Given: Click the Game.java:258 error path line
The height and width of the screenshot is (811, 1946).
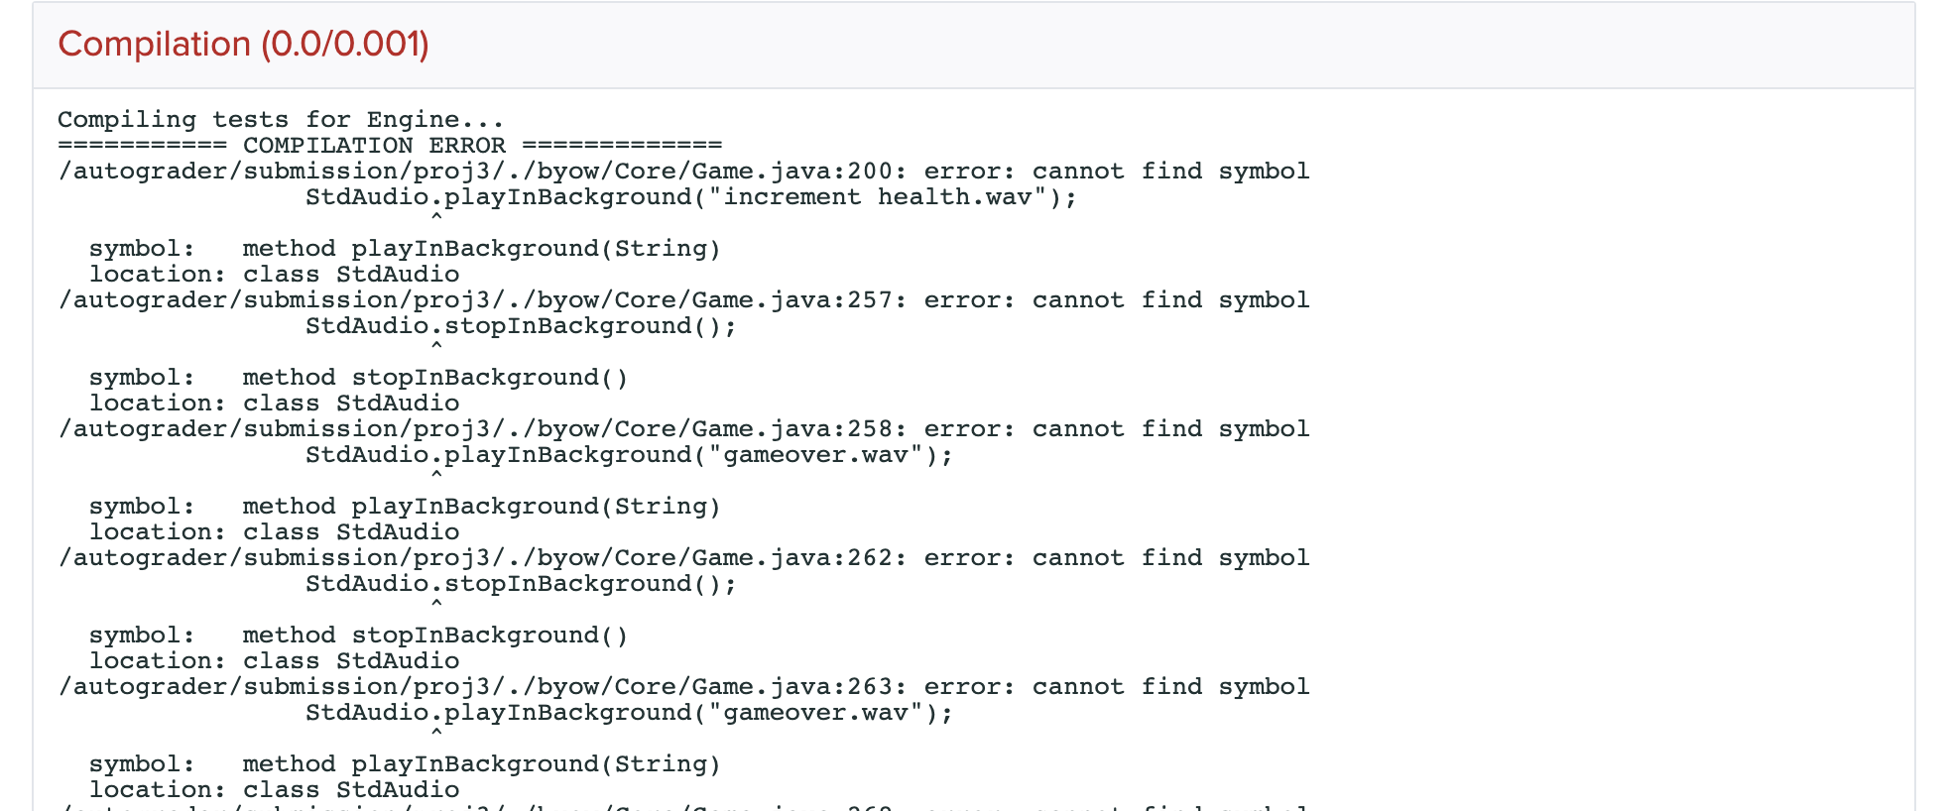Looking at the screenshot, I should [x=683, y=429].
